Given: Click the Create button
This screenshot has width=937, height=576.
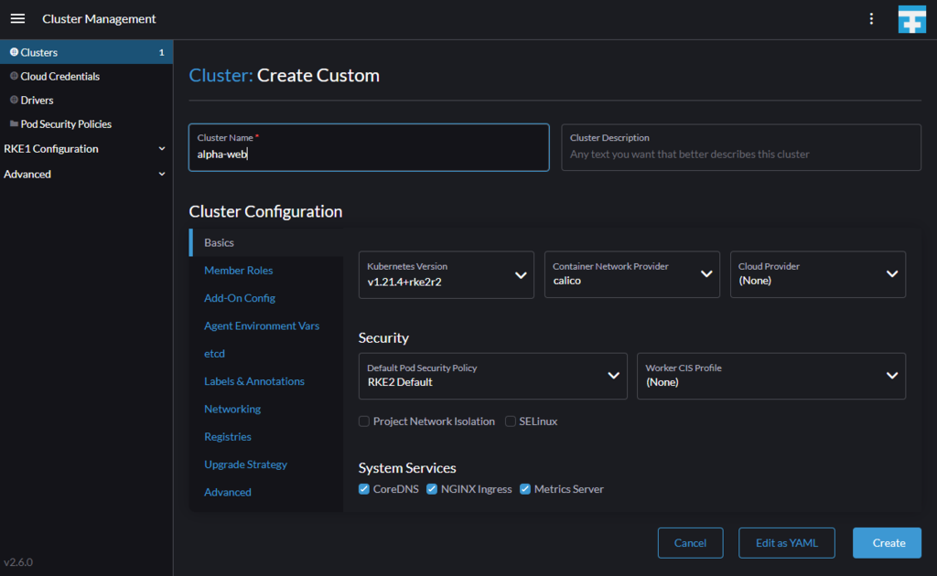Looking at the screenshot, I should (887, 542).
